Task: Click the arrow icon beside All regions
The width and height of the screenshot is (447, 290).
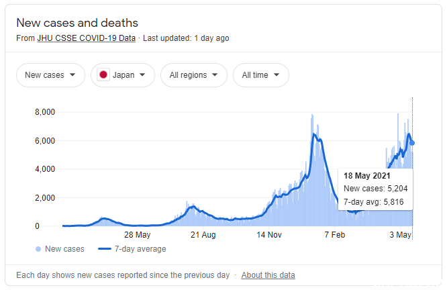Action: coord(215,75)
